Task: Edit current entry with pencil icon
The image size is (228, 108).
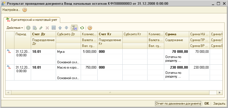Action: click(41, 28)
